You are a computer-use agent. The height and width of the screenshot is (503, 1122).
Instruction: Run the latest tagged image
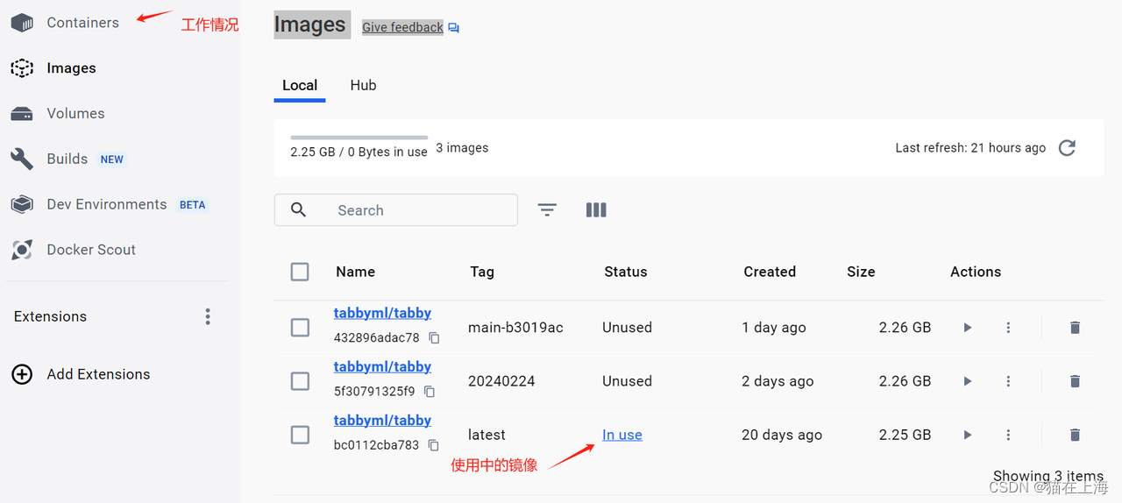968,435
